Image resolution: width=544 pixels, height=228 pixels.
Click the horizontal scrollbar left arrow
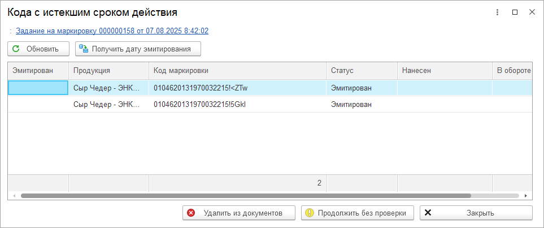click(14, 196)
